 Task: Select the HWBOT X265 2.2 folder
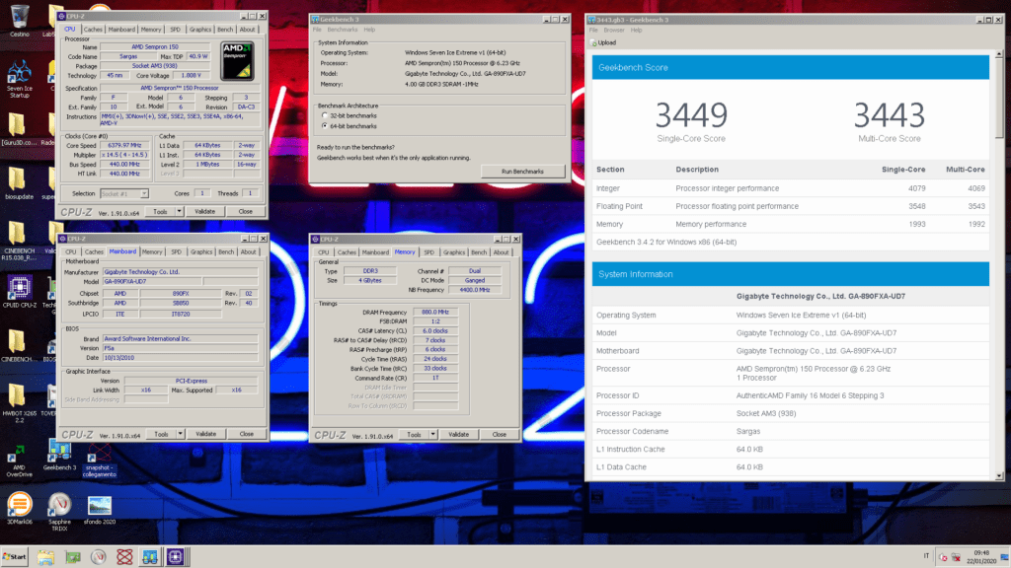[x=20, y=403]
